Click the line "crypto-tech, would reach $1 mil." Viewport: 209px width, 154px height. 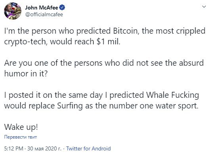point(62,42)
